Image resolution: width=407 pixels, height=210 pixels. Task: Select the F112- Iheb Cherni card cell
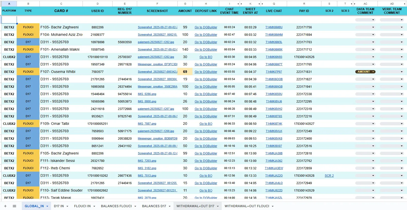coord(61,168)
